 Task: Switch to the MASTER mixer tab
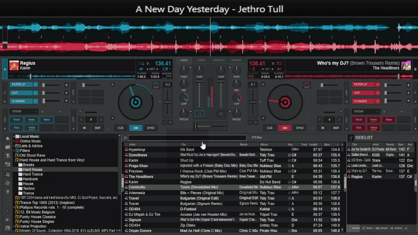[x=236, y=60]
